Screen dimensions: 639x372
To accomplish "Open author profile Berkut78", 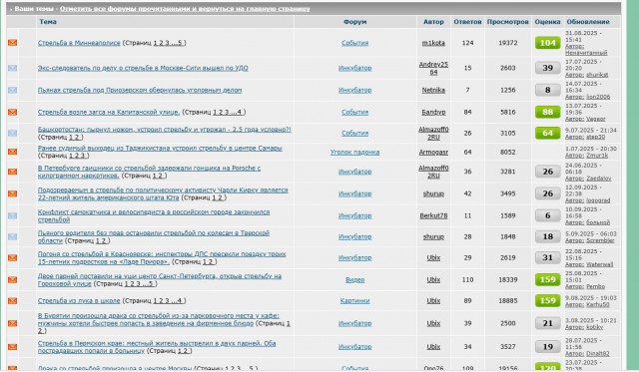I will pyautogui.click(x=433, y=215).
